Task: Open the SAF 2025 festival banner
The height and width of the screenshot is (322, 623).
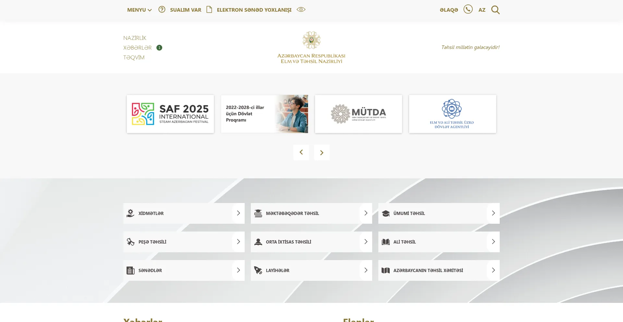Action: [170, 114]
